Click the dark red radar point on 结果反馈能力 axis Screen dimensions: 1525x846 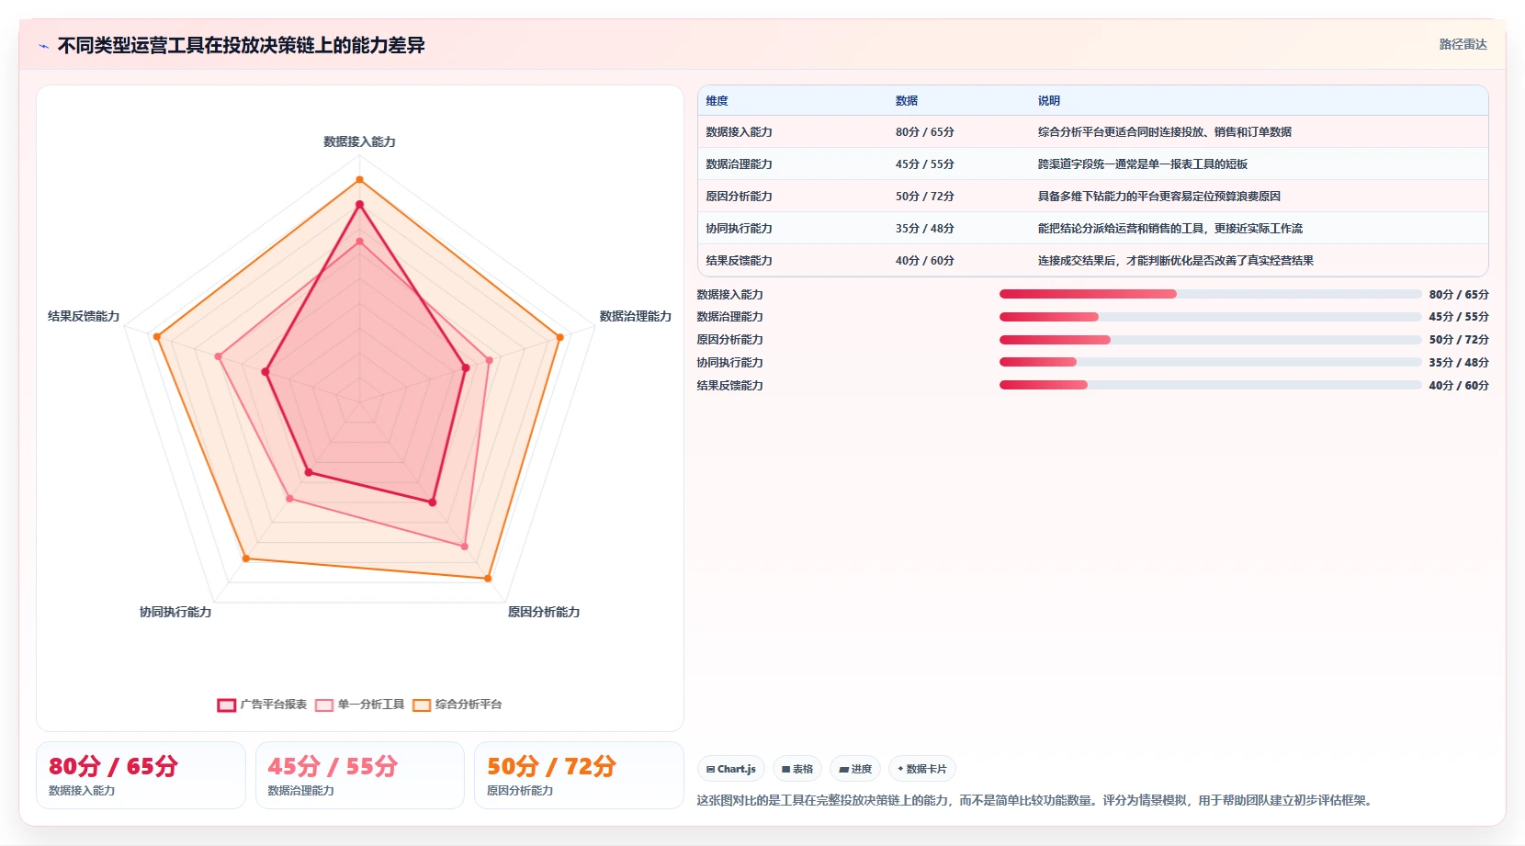265,372
